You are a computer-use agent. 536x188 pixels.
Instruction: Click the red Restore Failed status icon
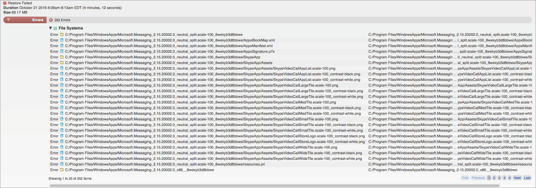pos(5,3)
